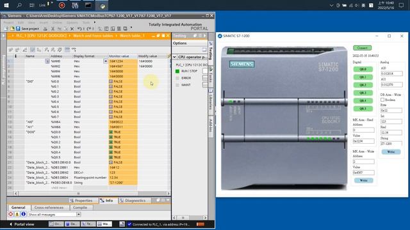
Task: Open the Options menu in TIA Portal
Action: click(x=72, y=22)
